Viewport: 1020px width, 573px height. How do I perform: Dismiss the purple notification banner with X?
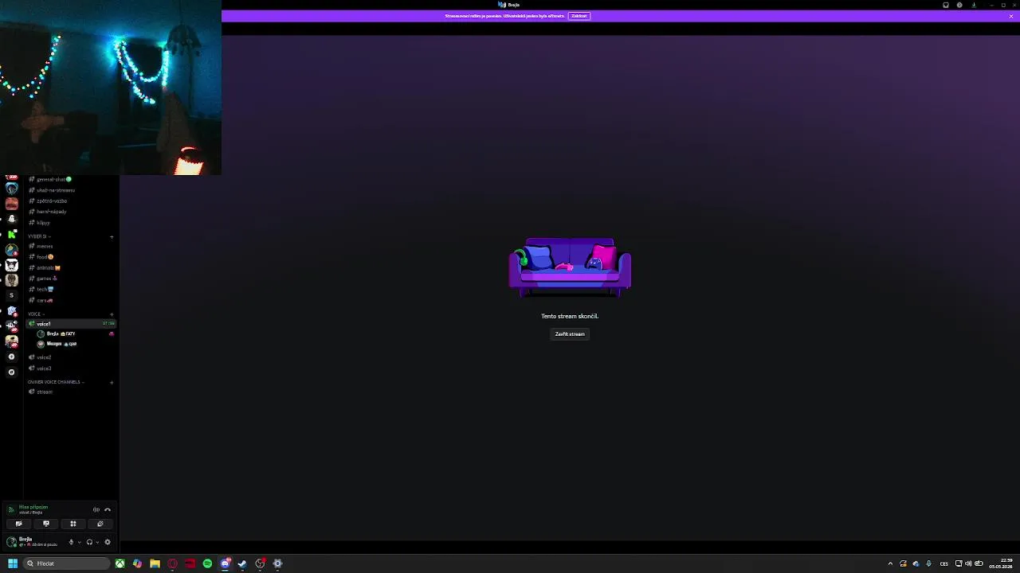coord(1011,16)
